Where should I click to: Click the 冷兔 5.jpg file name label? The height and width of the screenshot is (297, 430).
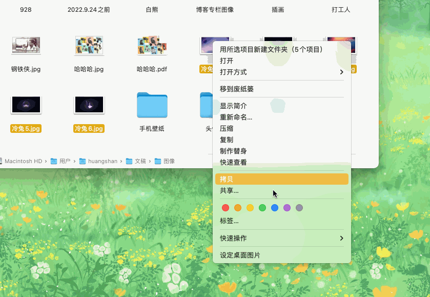point(26,128)
